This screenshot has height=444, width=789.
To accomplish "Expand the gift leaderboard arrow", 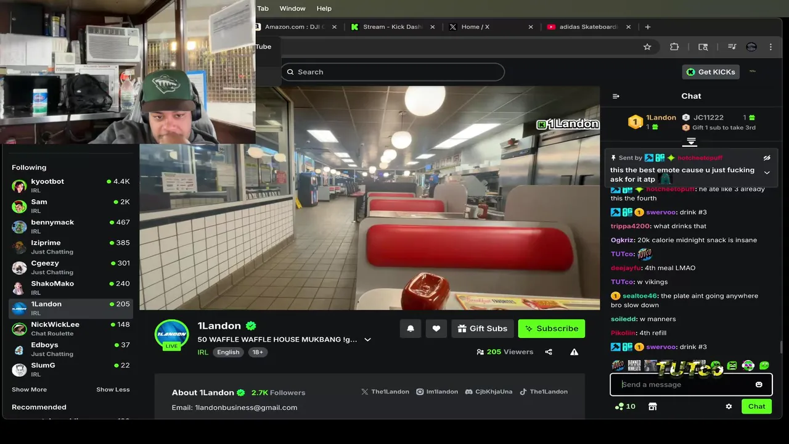I will [x=690, y=142].
